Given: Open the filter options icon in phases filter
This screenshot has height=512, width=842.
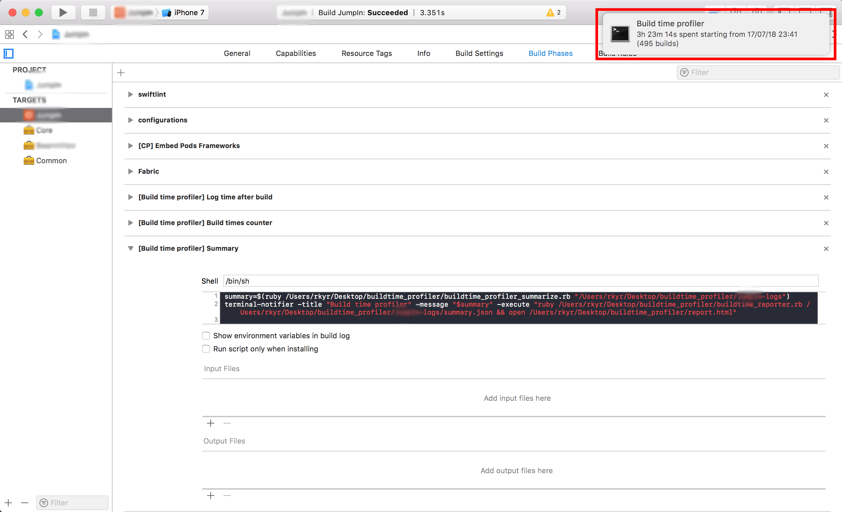Looking at the screenshot, I should 684,72.
